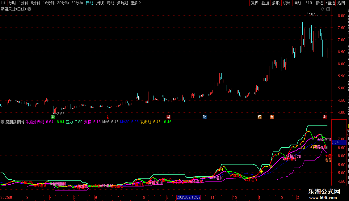Viewport: 349px width, 201px height.
Task: Click the 返回 back button
Action: coord(341,3)
